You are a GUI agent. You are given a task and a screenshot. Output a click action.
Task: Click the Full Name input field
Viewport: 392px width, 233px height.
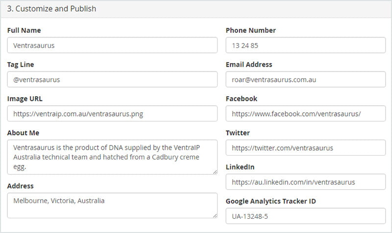pyautogui.click(x=112, y=45)
